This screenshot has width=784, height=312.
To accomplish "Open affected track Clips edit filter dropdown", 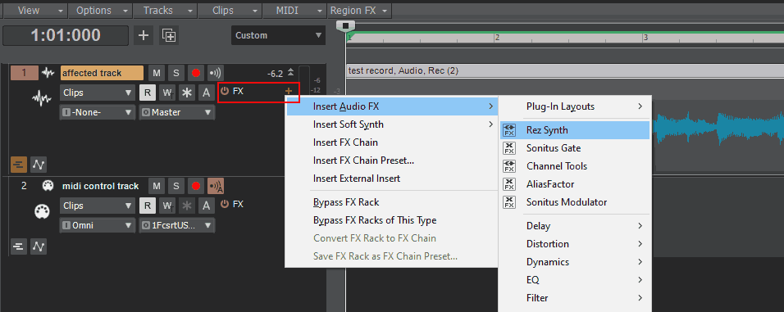I will click(x=97, y=93).
